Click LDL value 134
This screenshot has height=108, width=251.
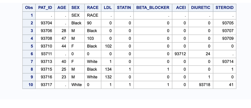(108, 69)
